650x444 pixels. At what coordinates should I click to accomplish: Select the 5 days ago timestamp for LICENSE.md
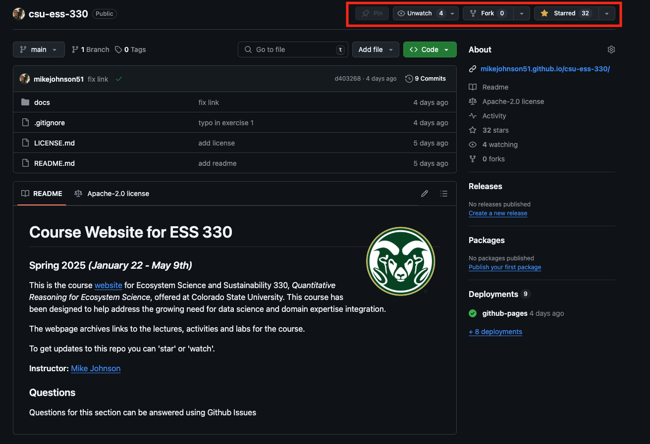431,143
